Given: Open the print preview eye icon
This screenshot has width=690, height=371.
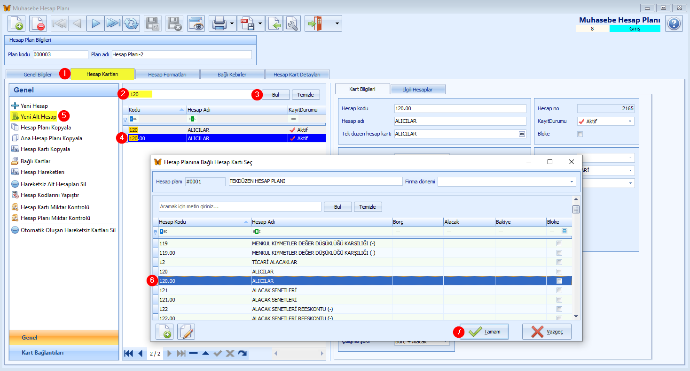Looking at the screenshot, I should 196,23.
